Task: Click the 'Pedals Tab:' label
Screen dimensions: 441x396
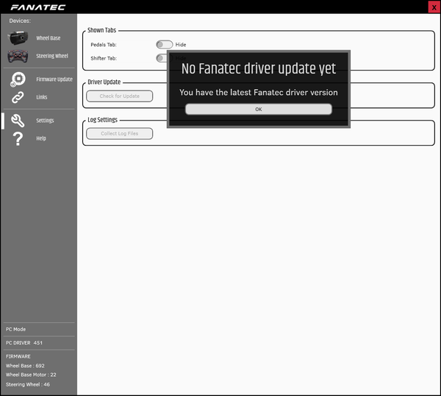Action: [x=104, y=44]
